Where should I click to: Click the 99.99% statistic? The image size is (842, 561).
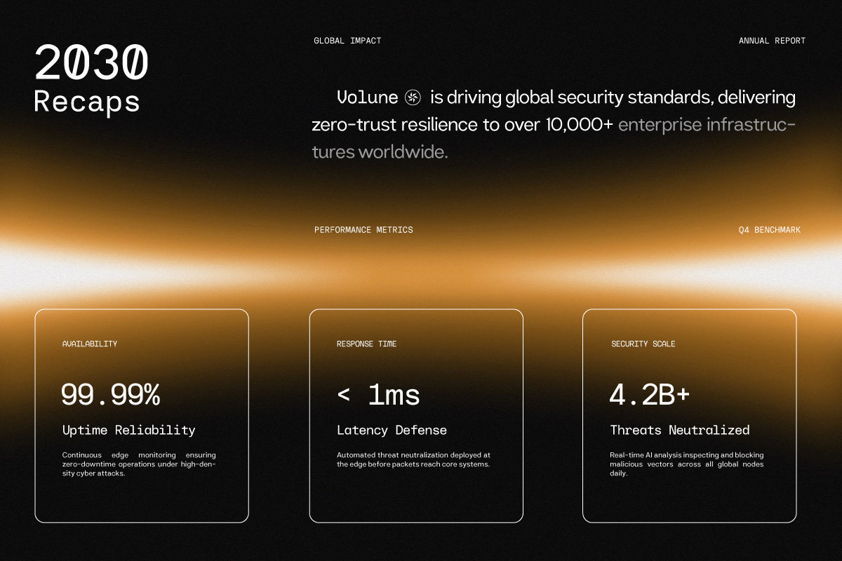111,396
